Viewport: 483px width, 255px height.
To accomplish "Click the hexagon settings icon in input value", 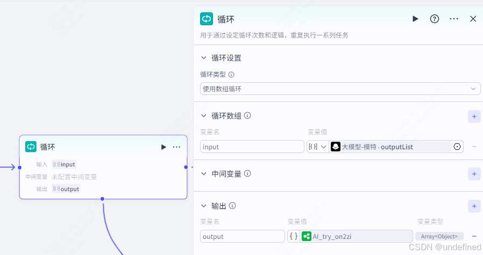I will 457,147.
